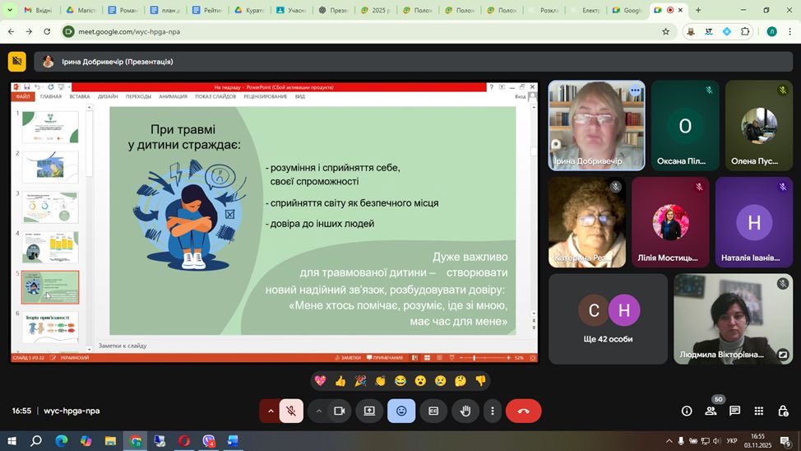
Task: Send the crying face reaction
Action: click(440, 380)
